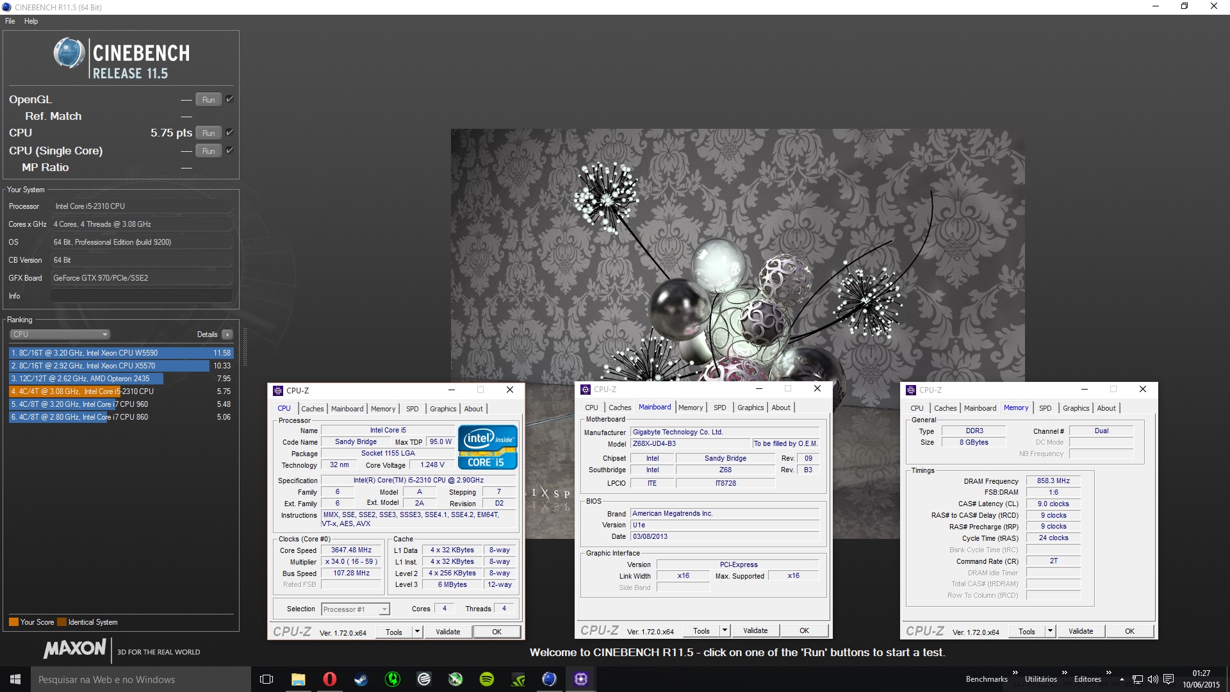Toggle the OpenGL test checkbox
The image size is (1230, 692).
point(230,99)
